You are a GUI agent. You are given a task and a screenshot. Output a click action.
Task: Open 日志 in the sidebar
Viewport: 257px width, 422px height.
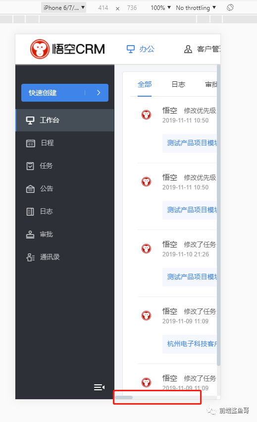(65, 212)
